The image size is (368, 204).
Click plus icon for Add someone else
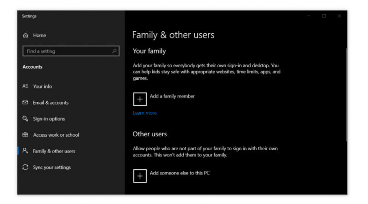tap(140, 176)
